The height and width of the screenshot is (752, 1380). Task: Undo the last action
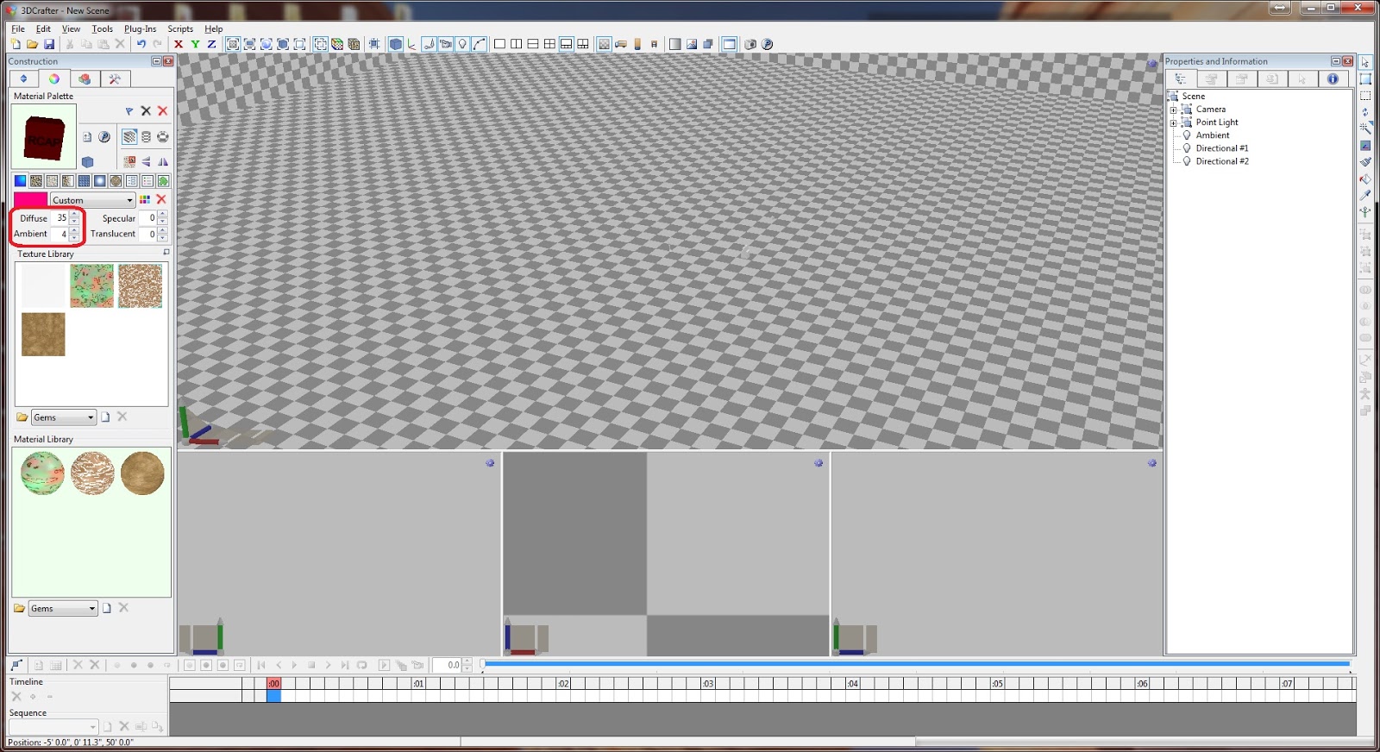141,44
